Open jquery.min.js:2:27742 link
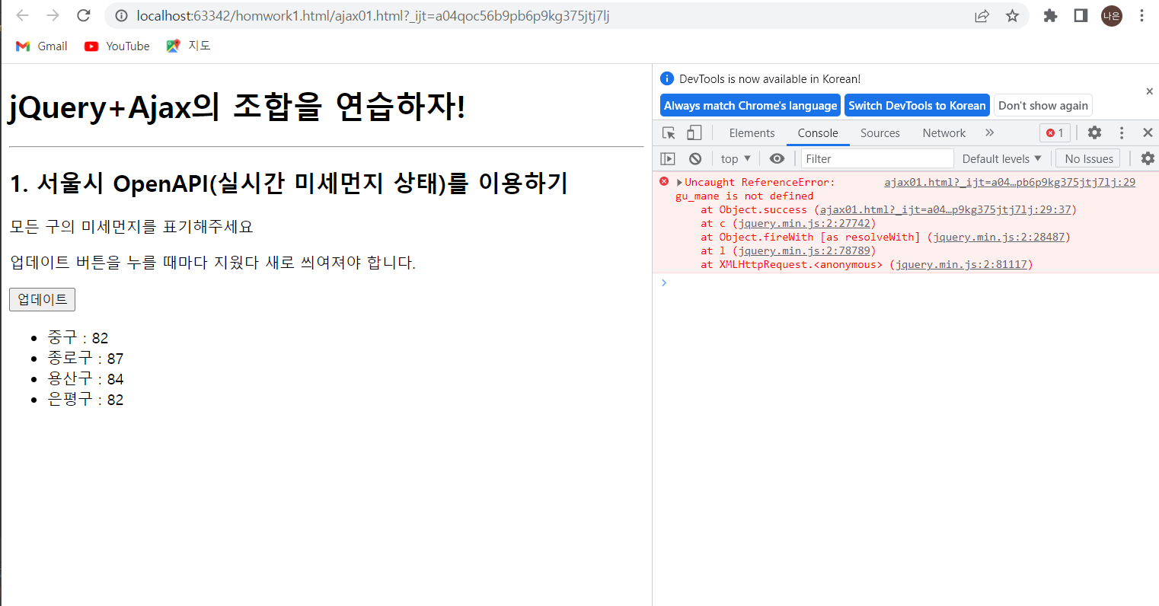The height and width of the screenshot is (606, 1159). [x=804, y=223]
